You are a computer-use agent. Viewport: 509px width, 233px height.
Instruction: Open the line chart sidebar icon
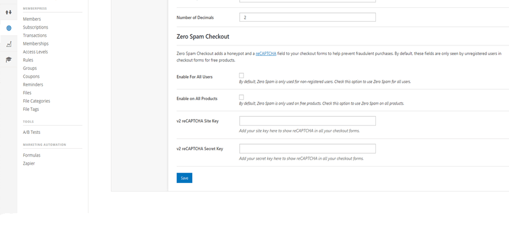pos(8,44)
